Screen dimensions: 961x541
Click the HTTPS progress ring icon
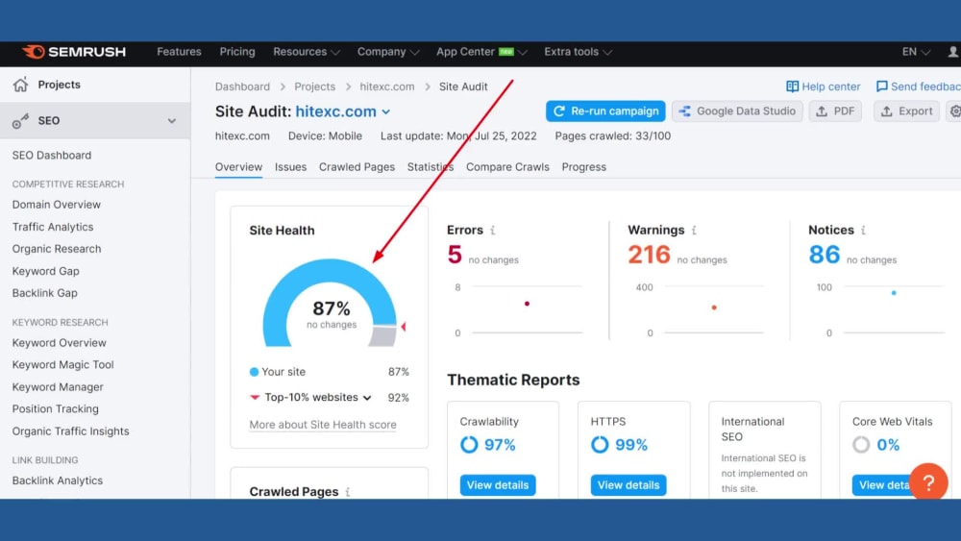coord(600,445)
